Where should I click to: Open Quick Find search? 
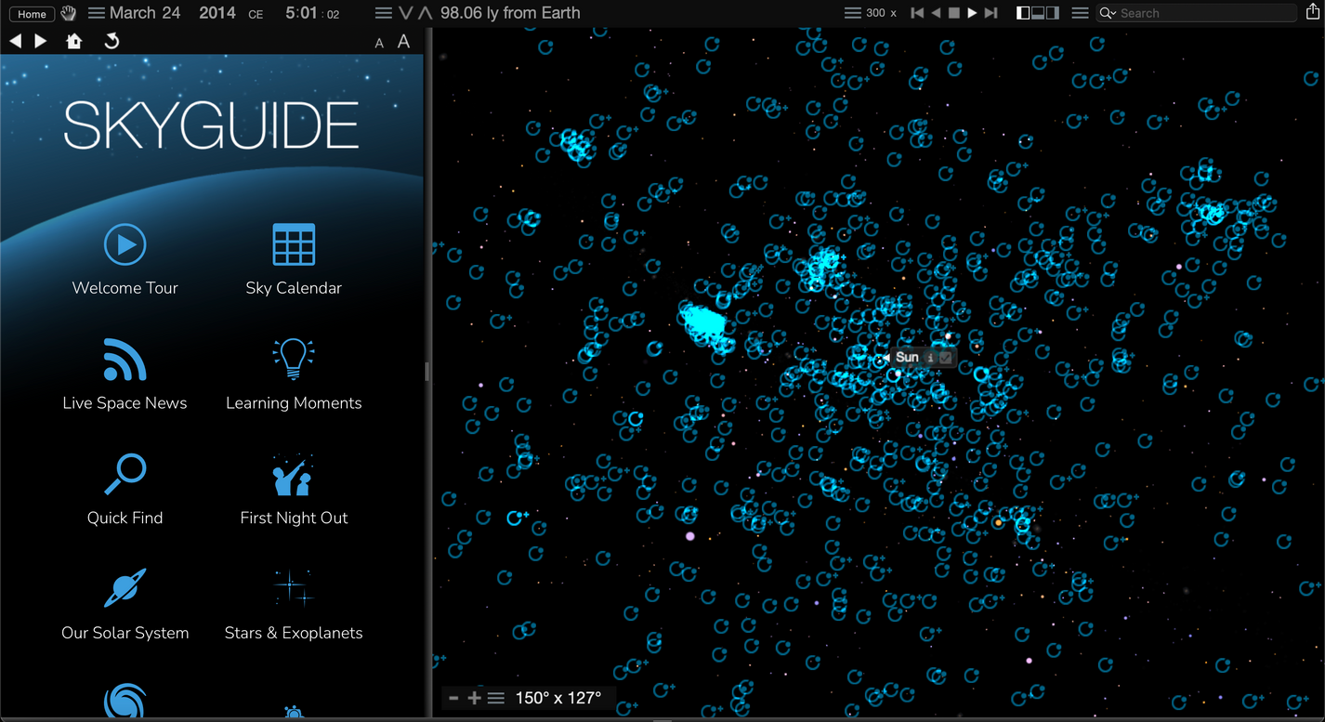point(125,474)
